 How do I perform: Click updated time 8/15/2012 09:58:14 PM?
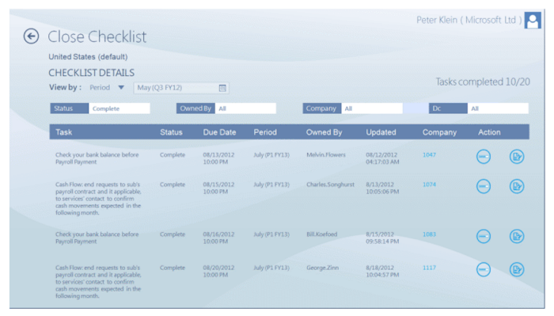click(x=382, y=238)
